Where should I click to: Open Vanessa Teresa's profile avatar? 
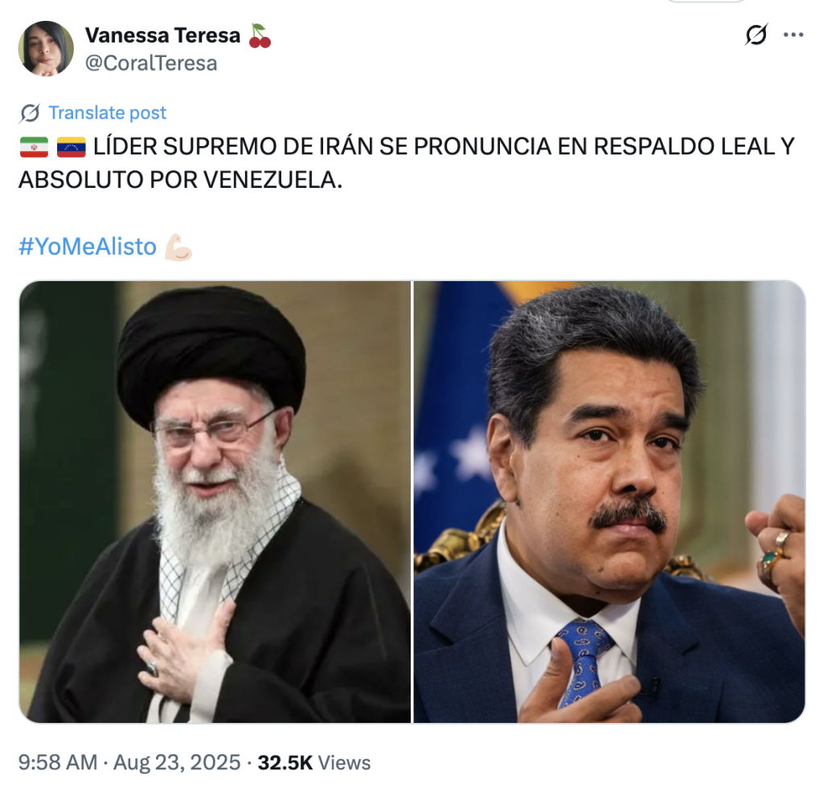coord(46,49)
